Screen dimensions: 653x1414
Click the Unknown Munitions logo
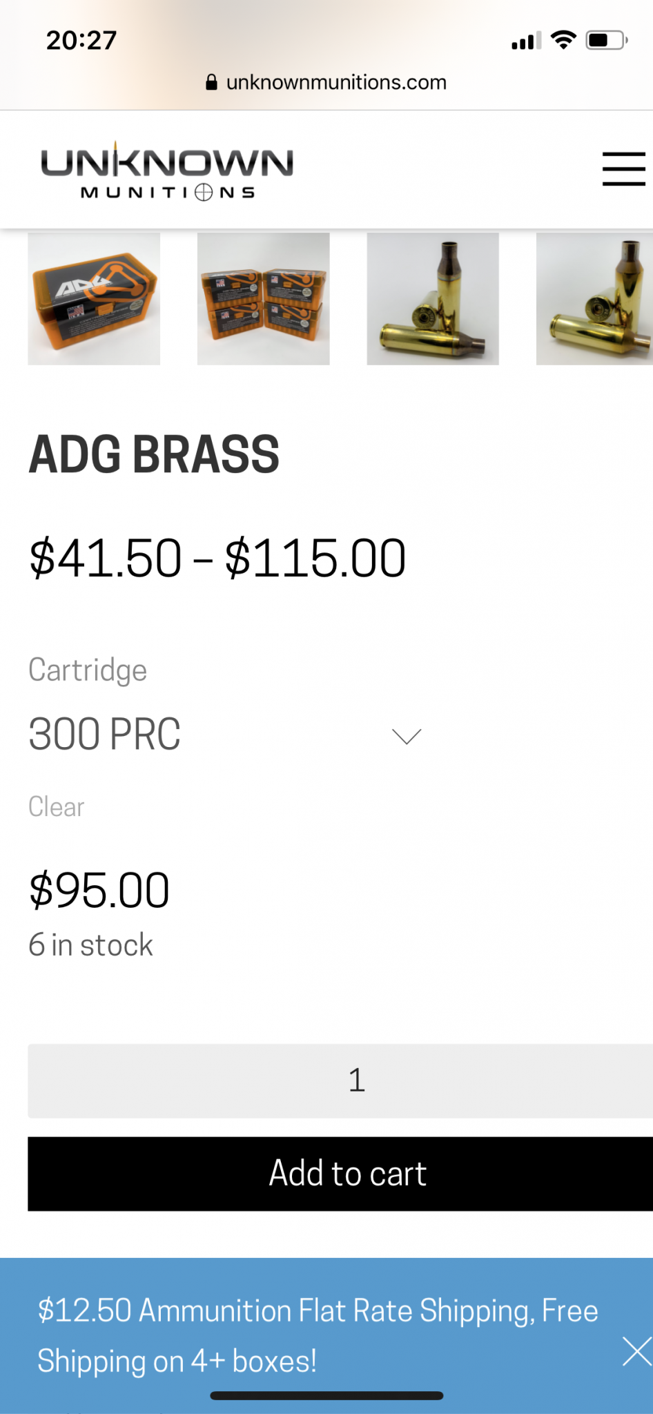(167, 171)
